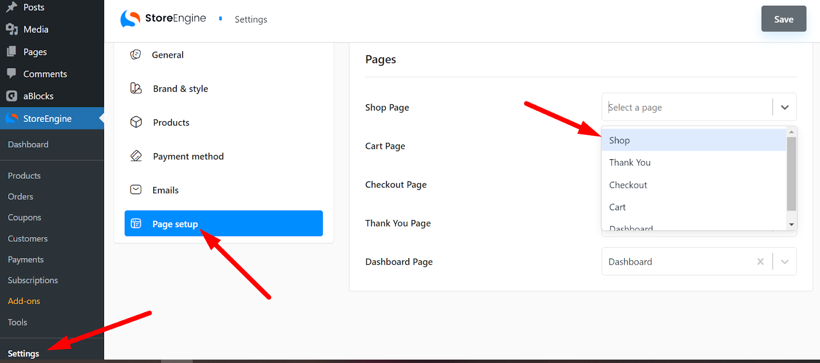Click the Dashboard Page label
Viewport: 820px width, 363px height.
pos(399,262)
